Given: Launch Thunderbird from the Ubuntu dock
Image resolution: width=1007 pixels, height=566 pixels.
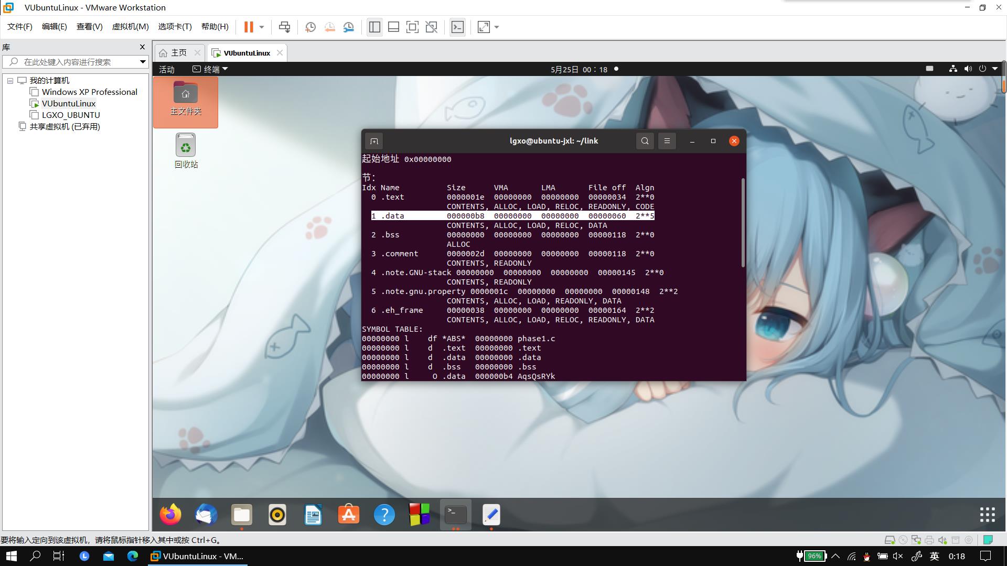Looking at the screenshot, I should (x=206, y=515).
